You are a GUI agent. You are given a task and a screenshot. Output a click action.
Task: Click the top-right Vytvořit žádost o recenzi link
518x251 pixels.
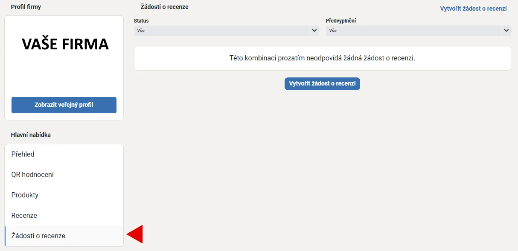(473, 9)
